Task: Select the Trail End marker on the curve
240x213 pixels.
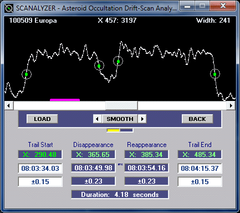Action: tap(215, 74)
